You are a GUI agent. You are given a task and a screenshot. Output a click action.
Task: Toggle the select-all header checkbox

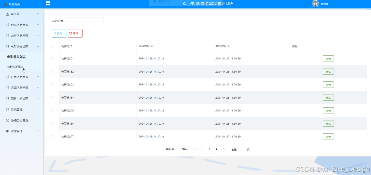coord(52,46)
